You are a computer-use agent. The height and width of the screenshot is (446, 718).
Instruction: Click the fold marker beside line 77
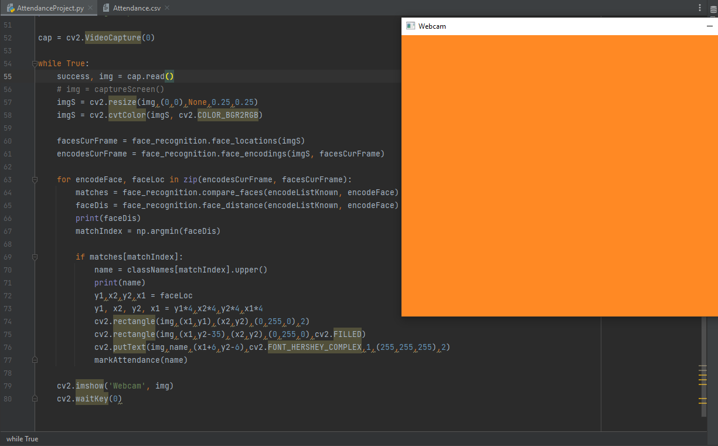click(x=35, y=359)
